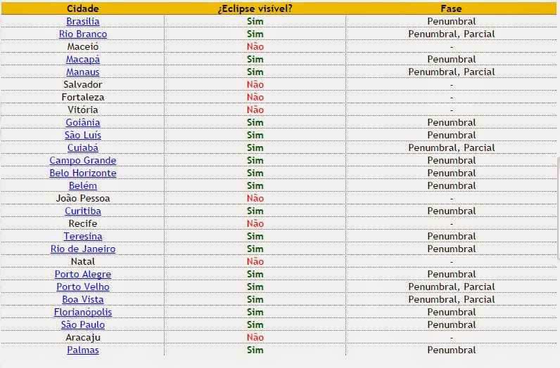Click the Rio Branco link
The height and width of the screenshot is (368, 560).
pos(83,34)
